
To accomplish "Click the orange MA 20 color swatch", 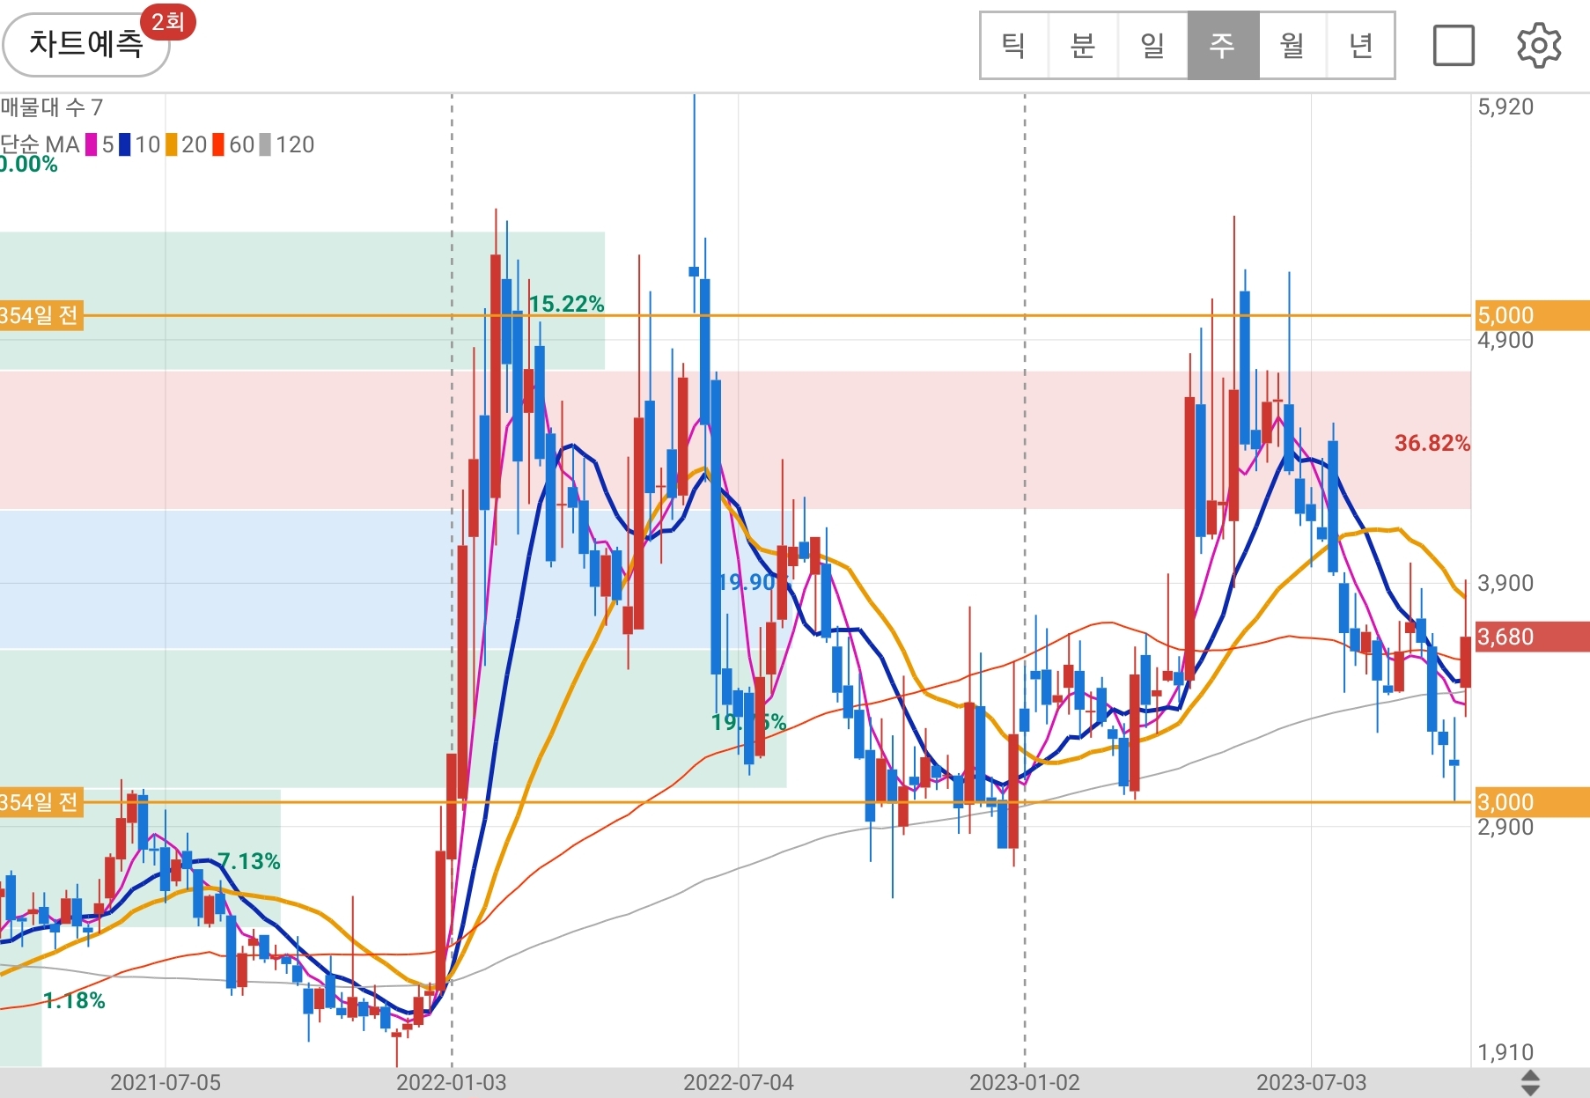I will [x=172, y=144].
